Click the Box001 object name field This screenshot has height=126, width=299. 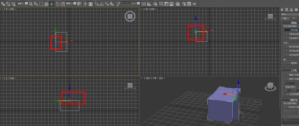(x=289, y=14)
